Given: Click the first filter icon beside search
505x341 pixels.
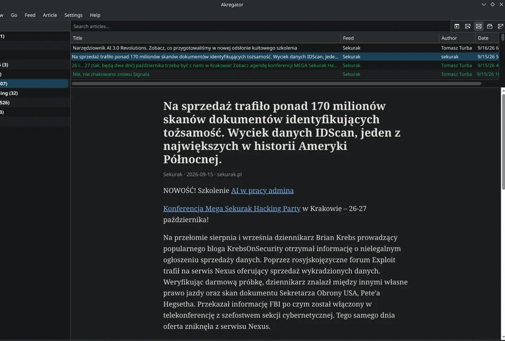Looking at the screenshot, I should [x=457, y=26].
